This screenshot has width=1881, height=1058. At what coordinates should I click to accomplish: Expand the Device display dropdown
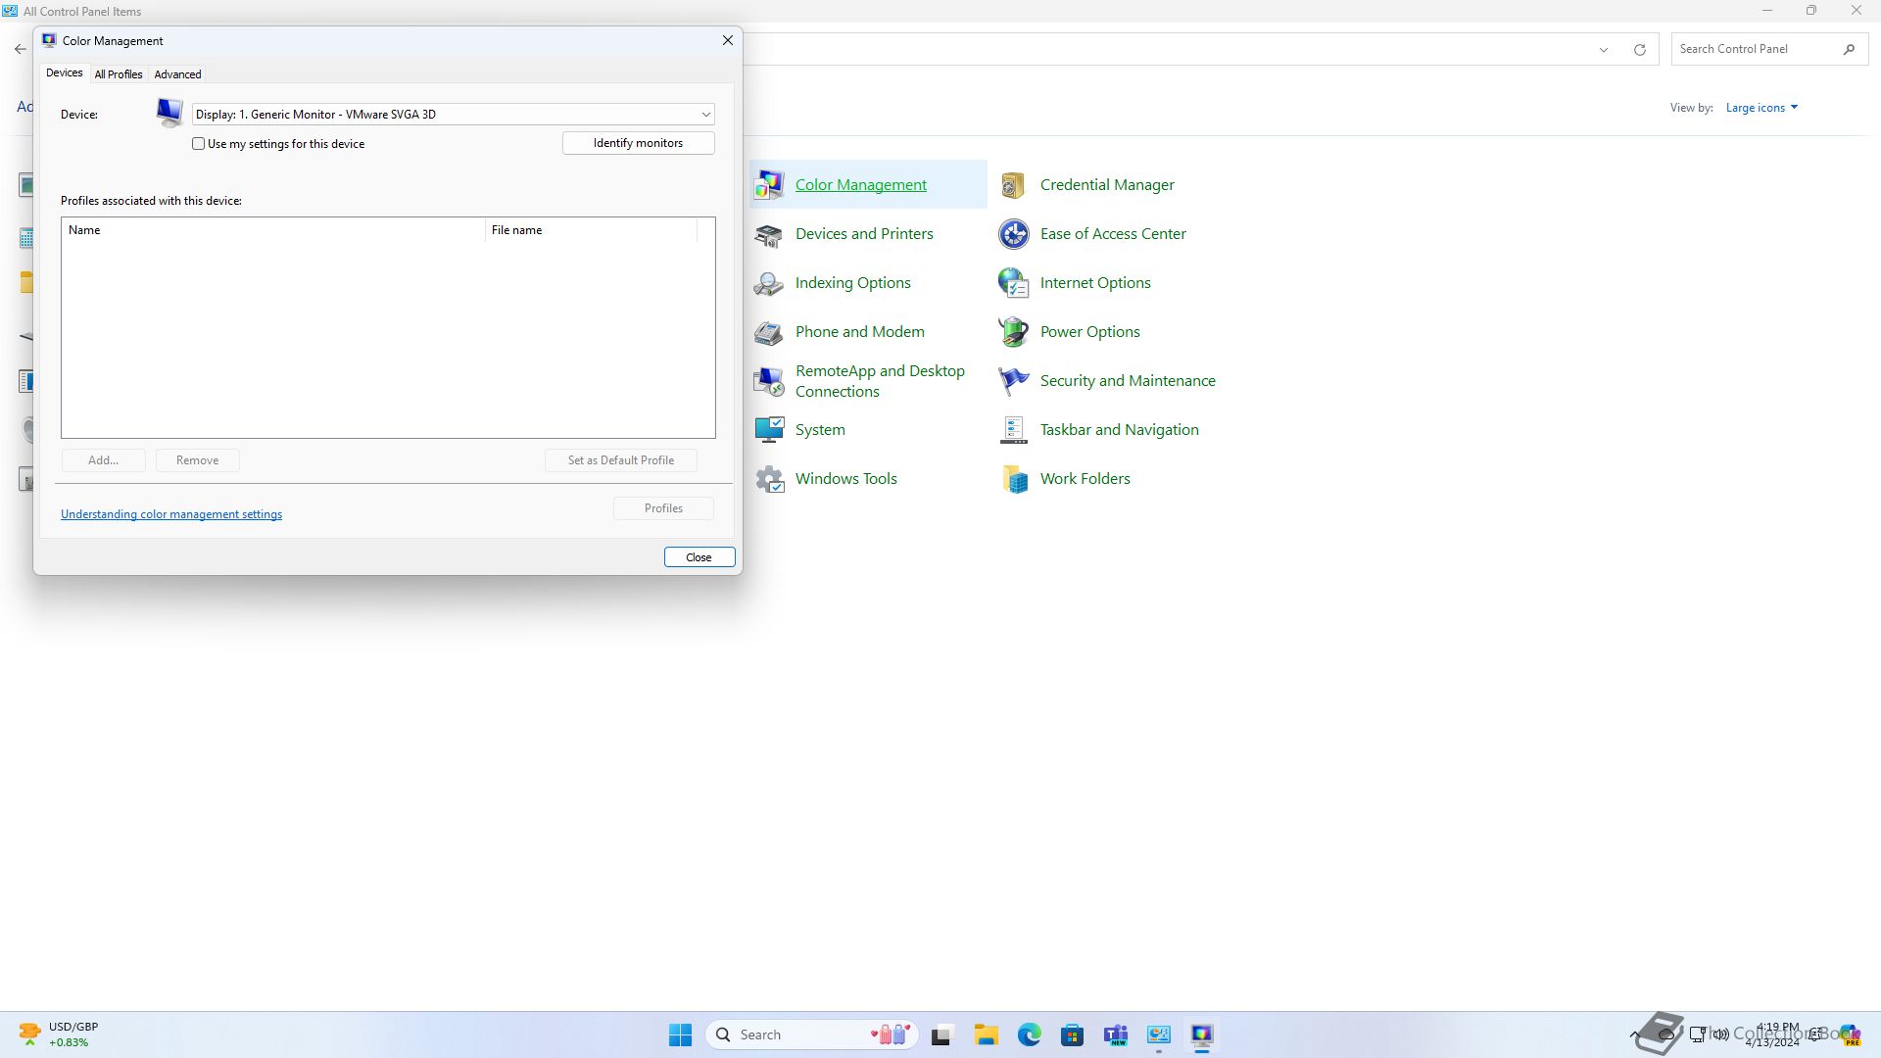click(x=704, y=115)
